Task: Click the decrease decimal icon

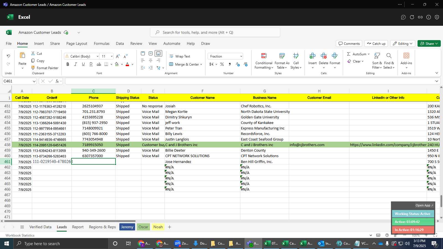Action: (x=246, y=64)
